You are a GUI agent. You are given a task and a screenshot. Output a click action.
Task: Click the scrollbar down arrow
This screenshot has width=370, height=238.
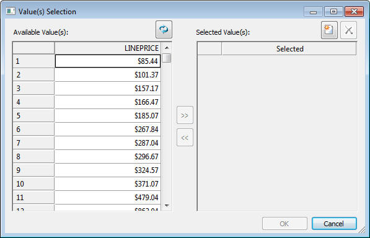167,206
